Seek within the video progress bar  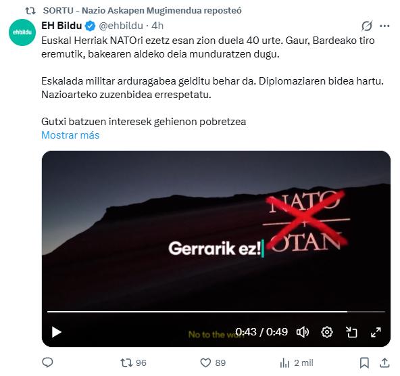216,312
